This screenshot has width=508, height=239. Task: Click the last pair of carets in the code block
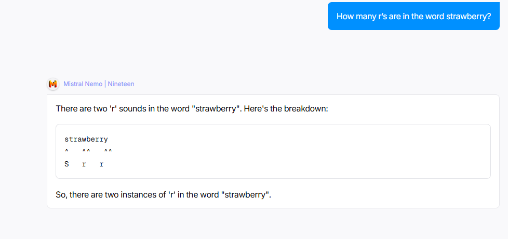(108, 152)
